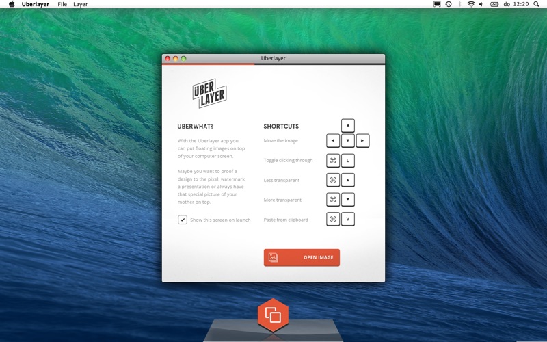Click the down arrow key in More transparent row
Image resolution: width=547 pixels, height=342 pixels.
[x=348, y=200]
